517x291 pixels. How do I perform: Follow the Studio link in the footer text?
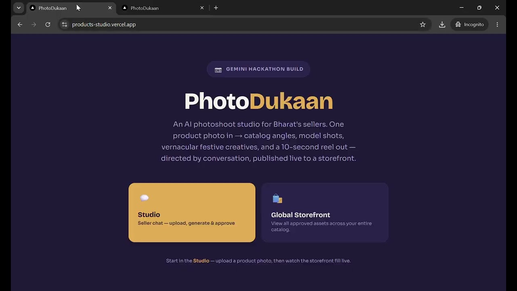(201, 261)
